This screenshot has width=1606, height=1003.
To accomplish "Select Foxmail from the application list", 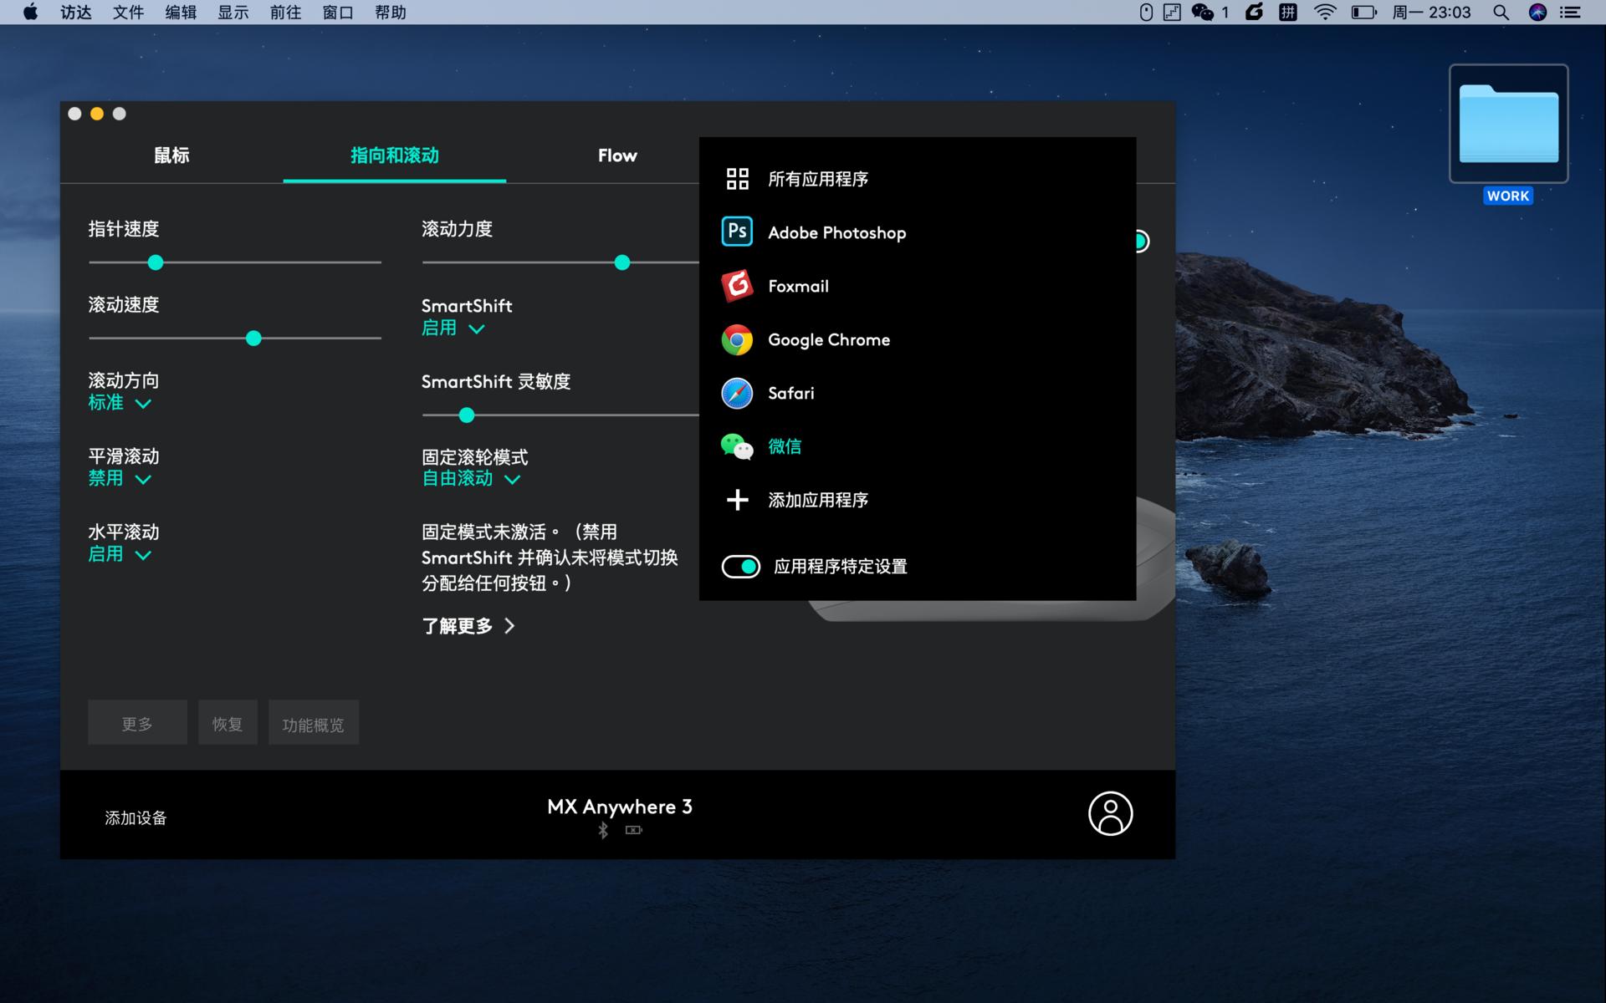I will 798,286.
